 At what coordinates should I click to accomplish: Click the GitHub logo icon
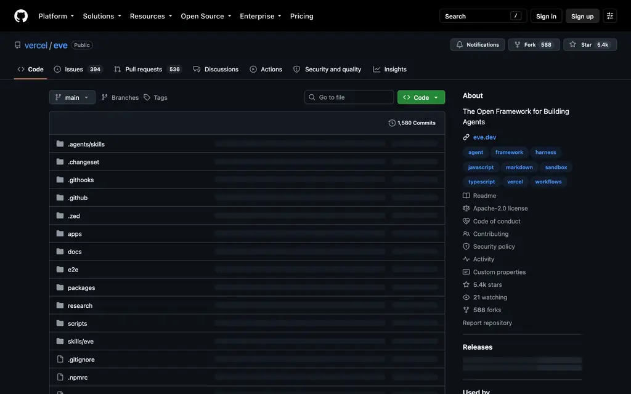21,16
